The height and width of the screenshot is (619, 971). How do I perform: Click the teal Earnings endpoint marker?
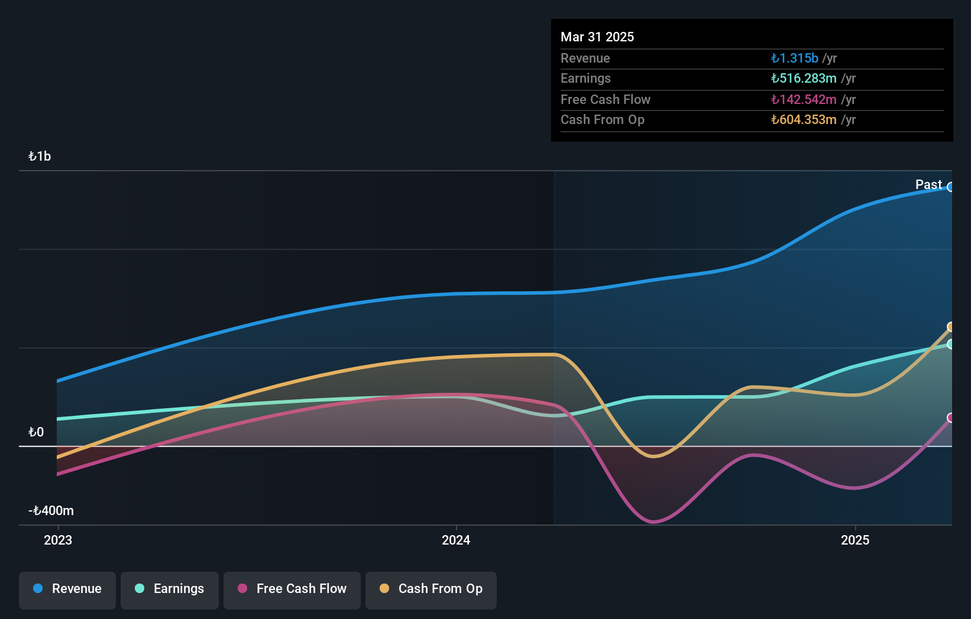pos(951,344)
